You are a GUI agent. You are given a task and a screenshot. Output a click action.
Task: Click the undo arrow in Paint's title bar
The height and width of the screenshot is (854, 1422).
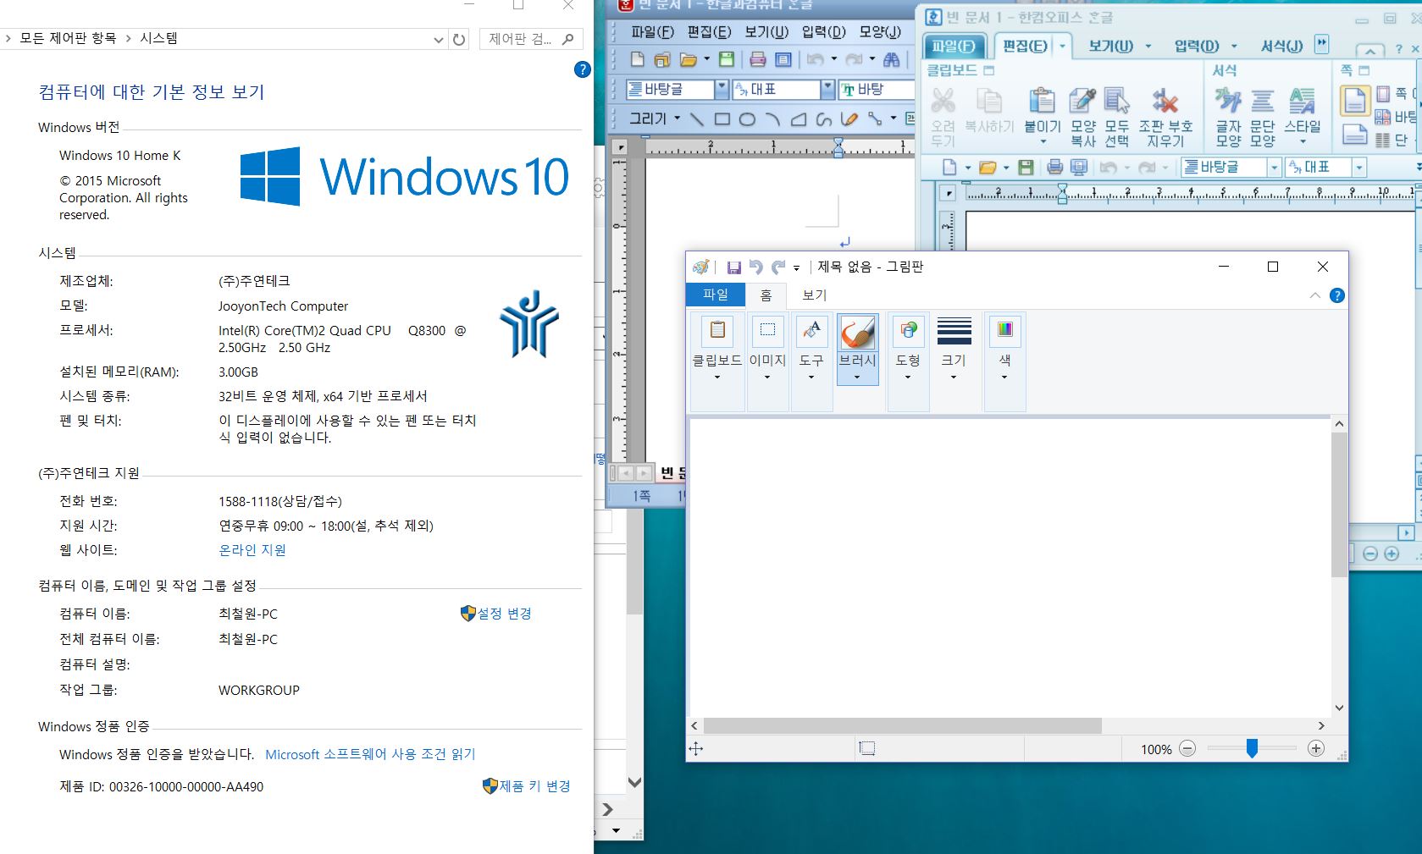point(756,267)
